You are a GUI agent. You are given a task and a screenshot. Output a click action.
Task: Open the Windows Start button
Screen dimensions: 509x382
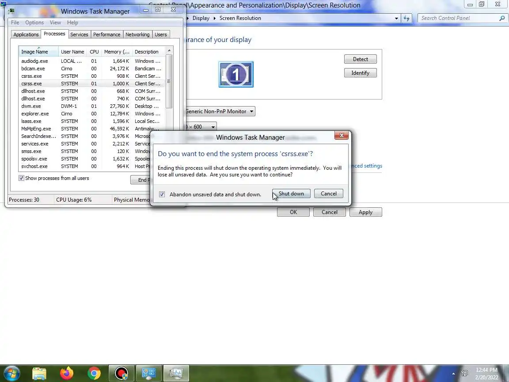click(11, 373)
